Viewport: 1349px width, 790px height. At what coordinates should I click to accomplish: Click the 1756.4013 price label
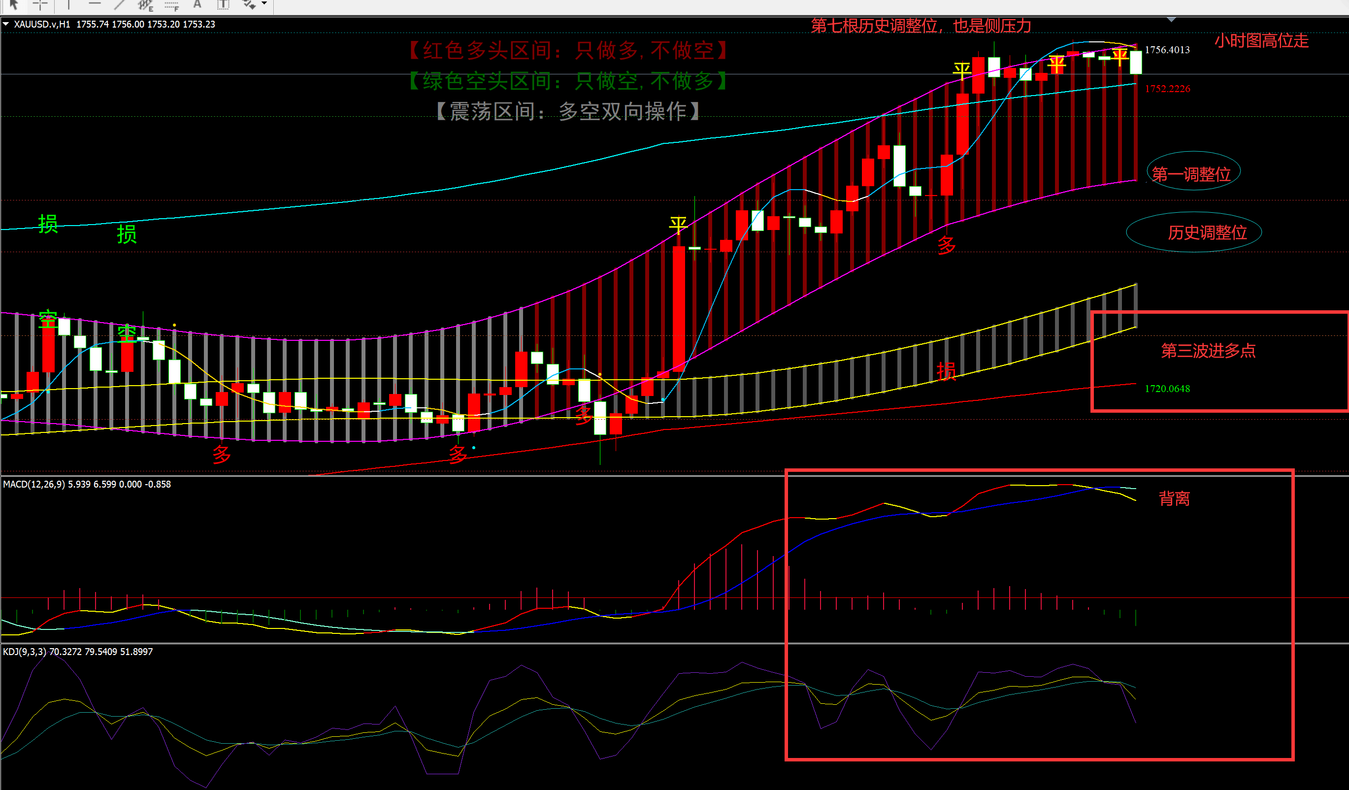coord(1167,50)
